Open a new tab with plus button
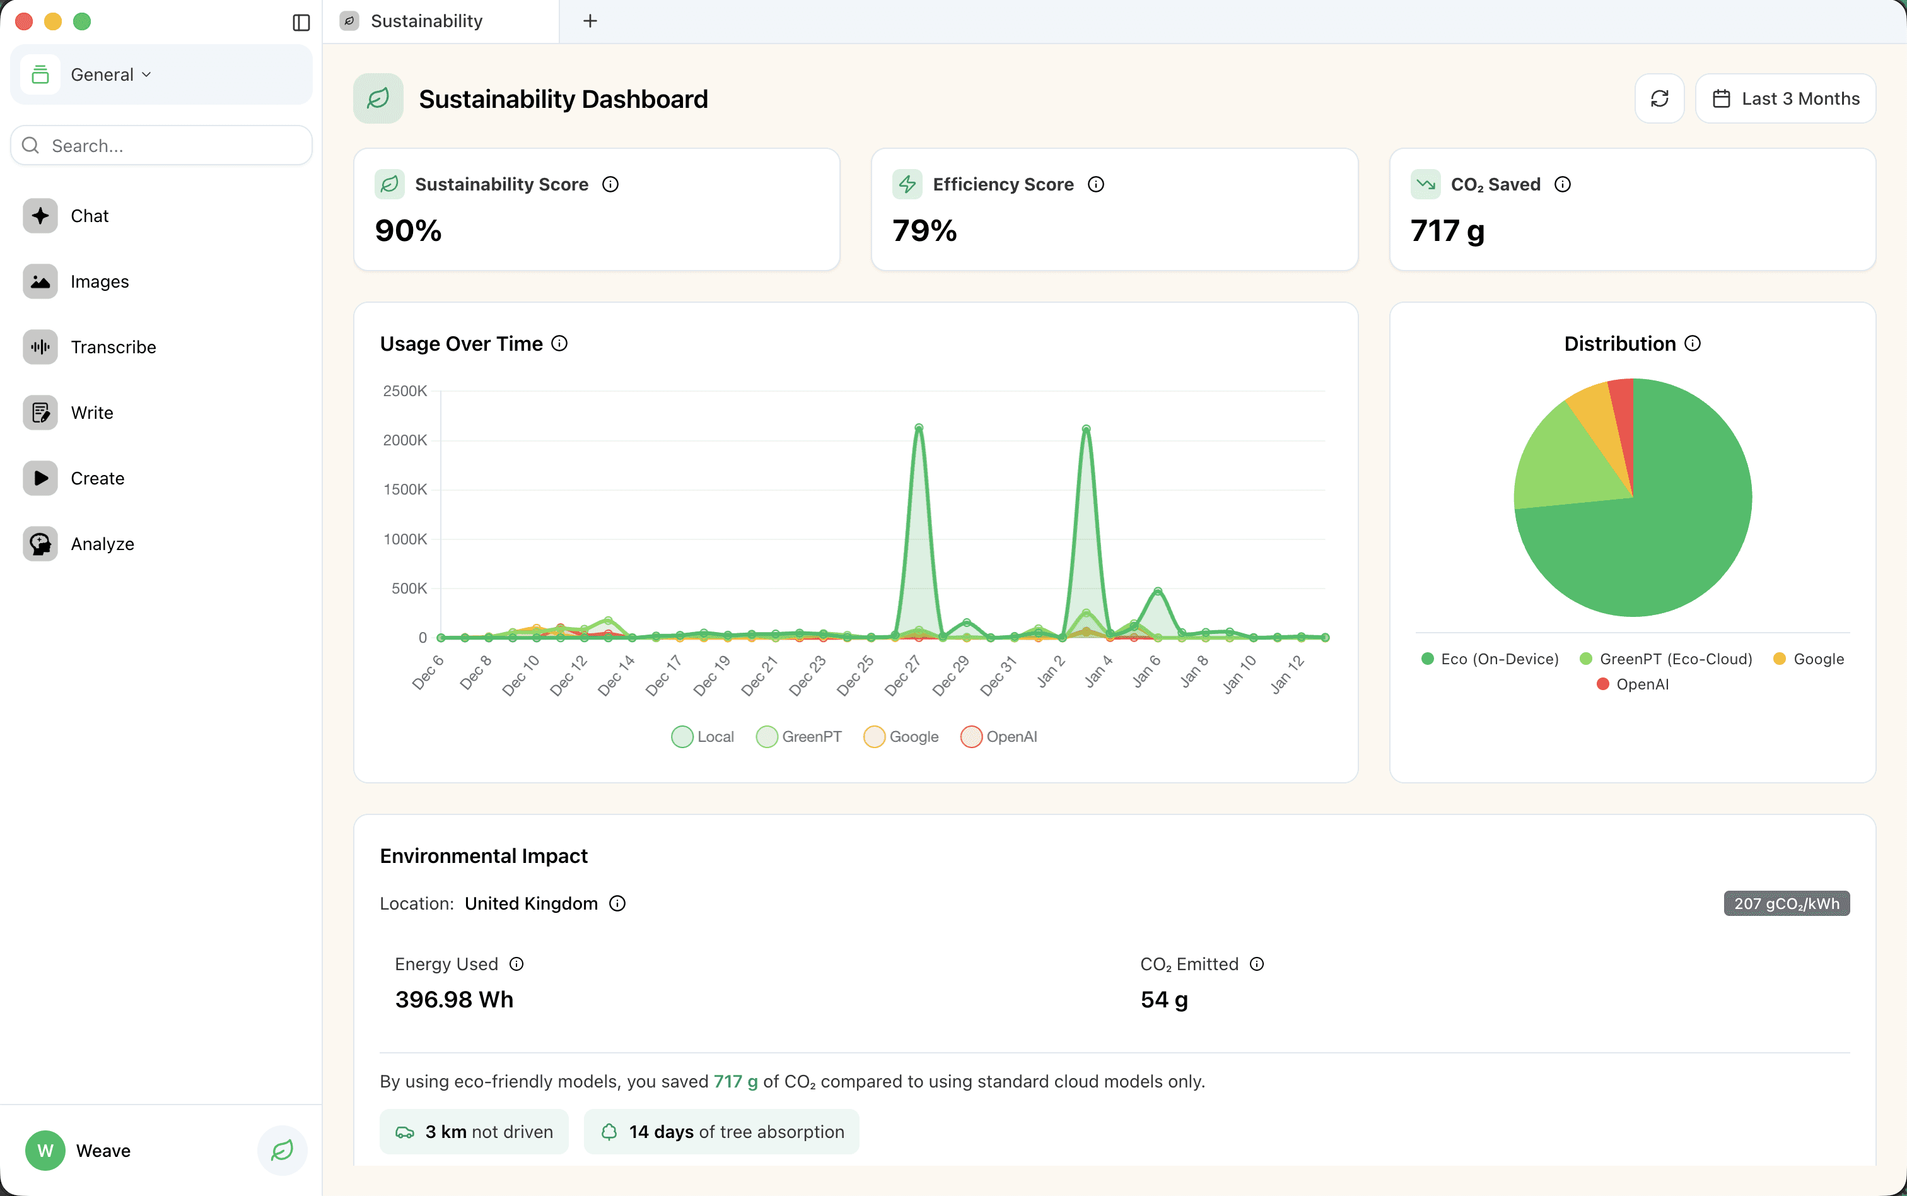 point(590,21)
